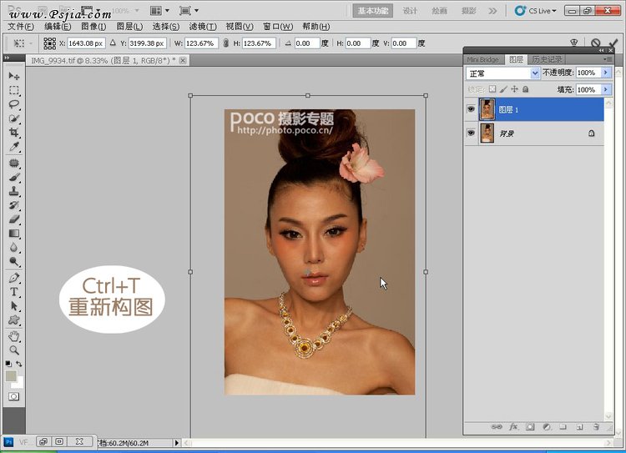Select the Lasso tool
The width and height of the screenshot is (626, 453).
point(14,104)
